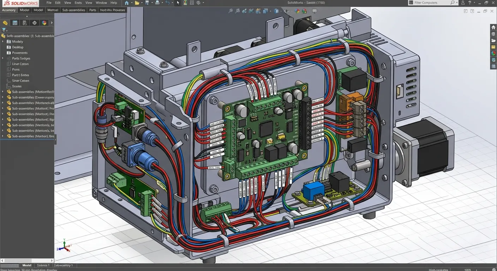Click the Open folder icon in the toolbar
497x271 pixels.
pos(137,3)
